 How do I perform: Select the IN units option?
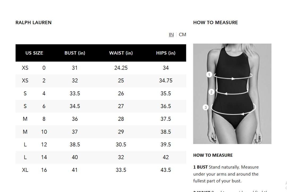(171, 35)
